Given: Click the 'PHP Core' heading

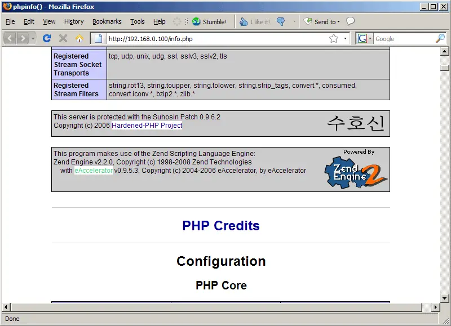Looking at the screenshot, I should (221, 285).
